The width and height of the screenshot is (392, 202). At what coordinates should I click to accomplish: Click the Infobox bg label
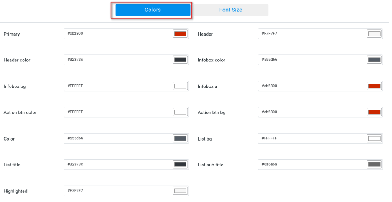click(x=15, y=87)
